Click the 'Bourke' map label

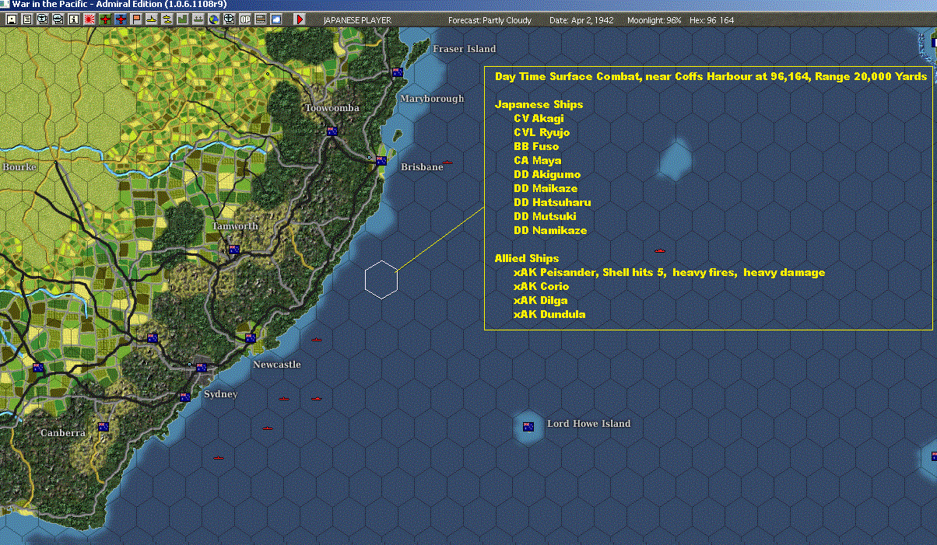tap(19, 167)
